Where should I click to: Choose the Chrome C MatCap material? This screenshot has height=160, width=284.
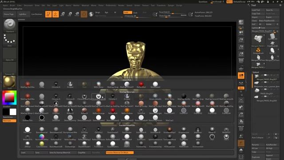113,97
